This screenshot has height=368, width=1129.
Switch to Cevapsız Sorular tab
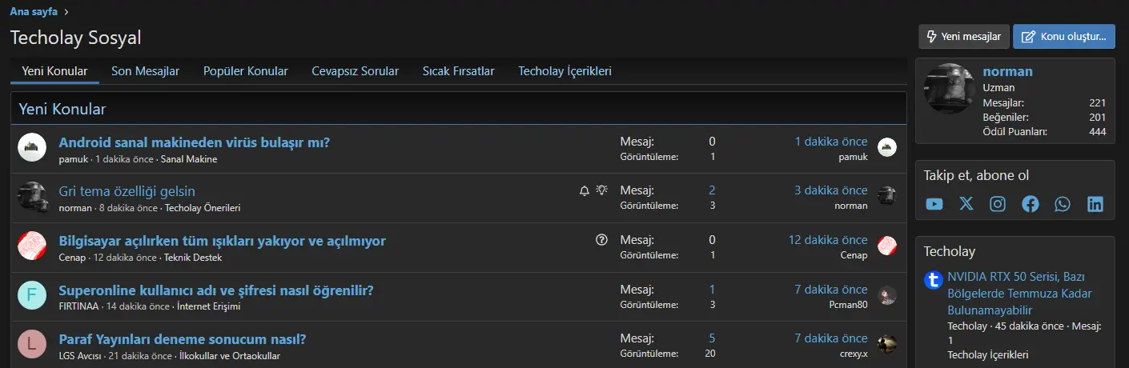(355, 71)
